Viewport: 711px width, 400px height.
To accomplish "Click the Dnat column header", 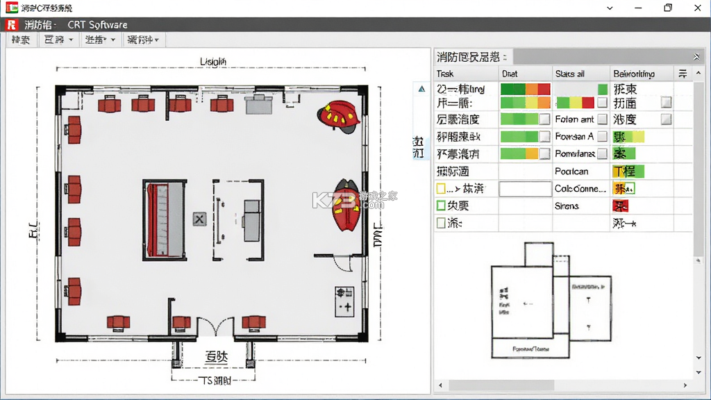I will pos(525,74).
